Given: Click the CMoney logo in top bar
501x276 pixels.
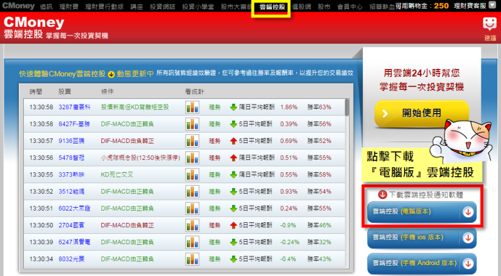Looking at the screenshot, I should [x=18, y=5].
